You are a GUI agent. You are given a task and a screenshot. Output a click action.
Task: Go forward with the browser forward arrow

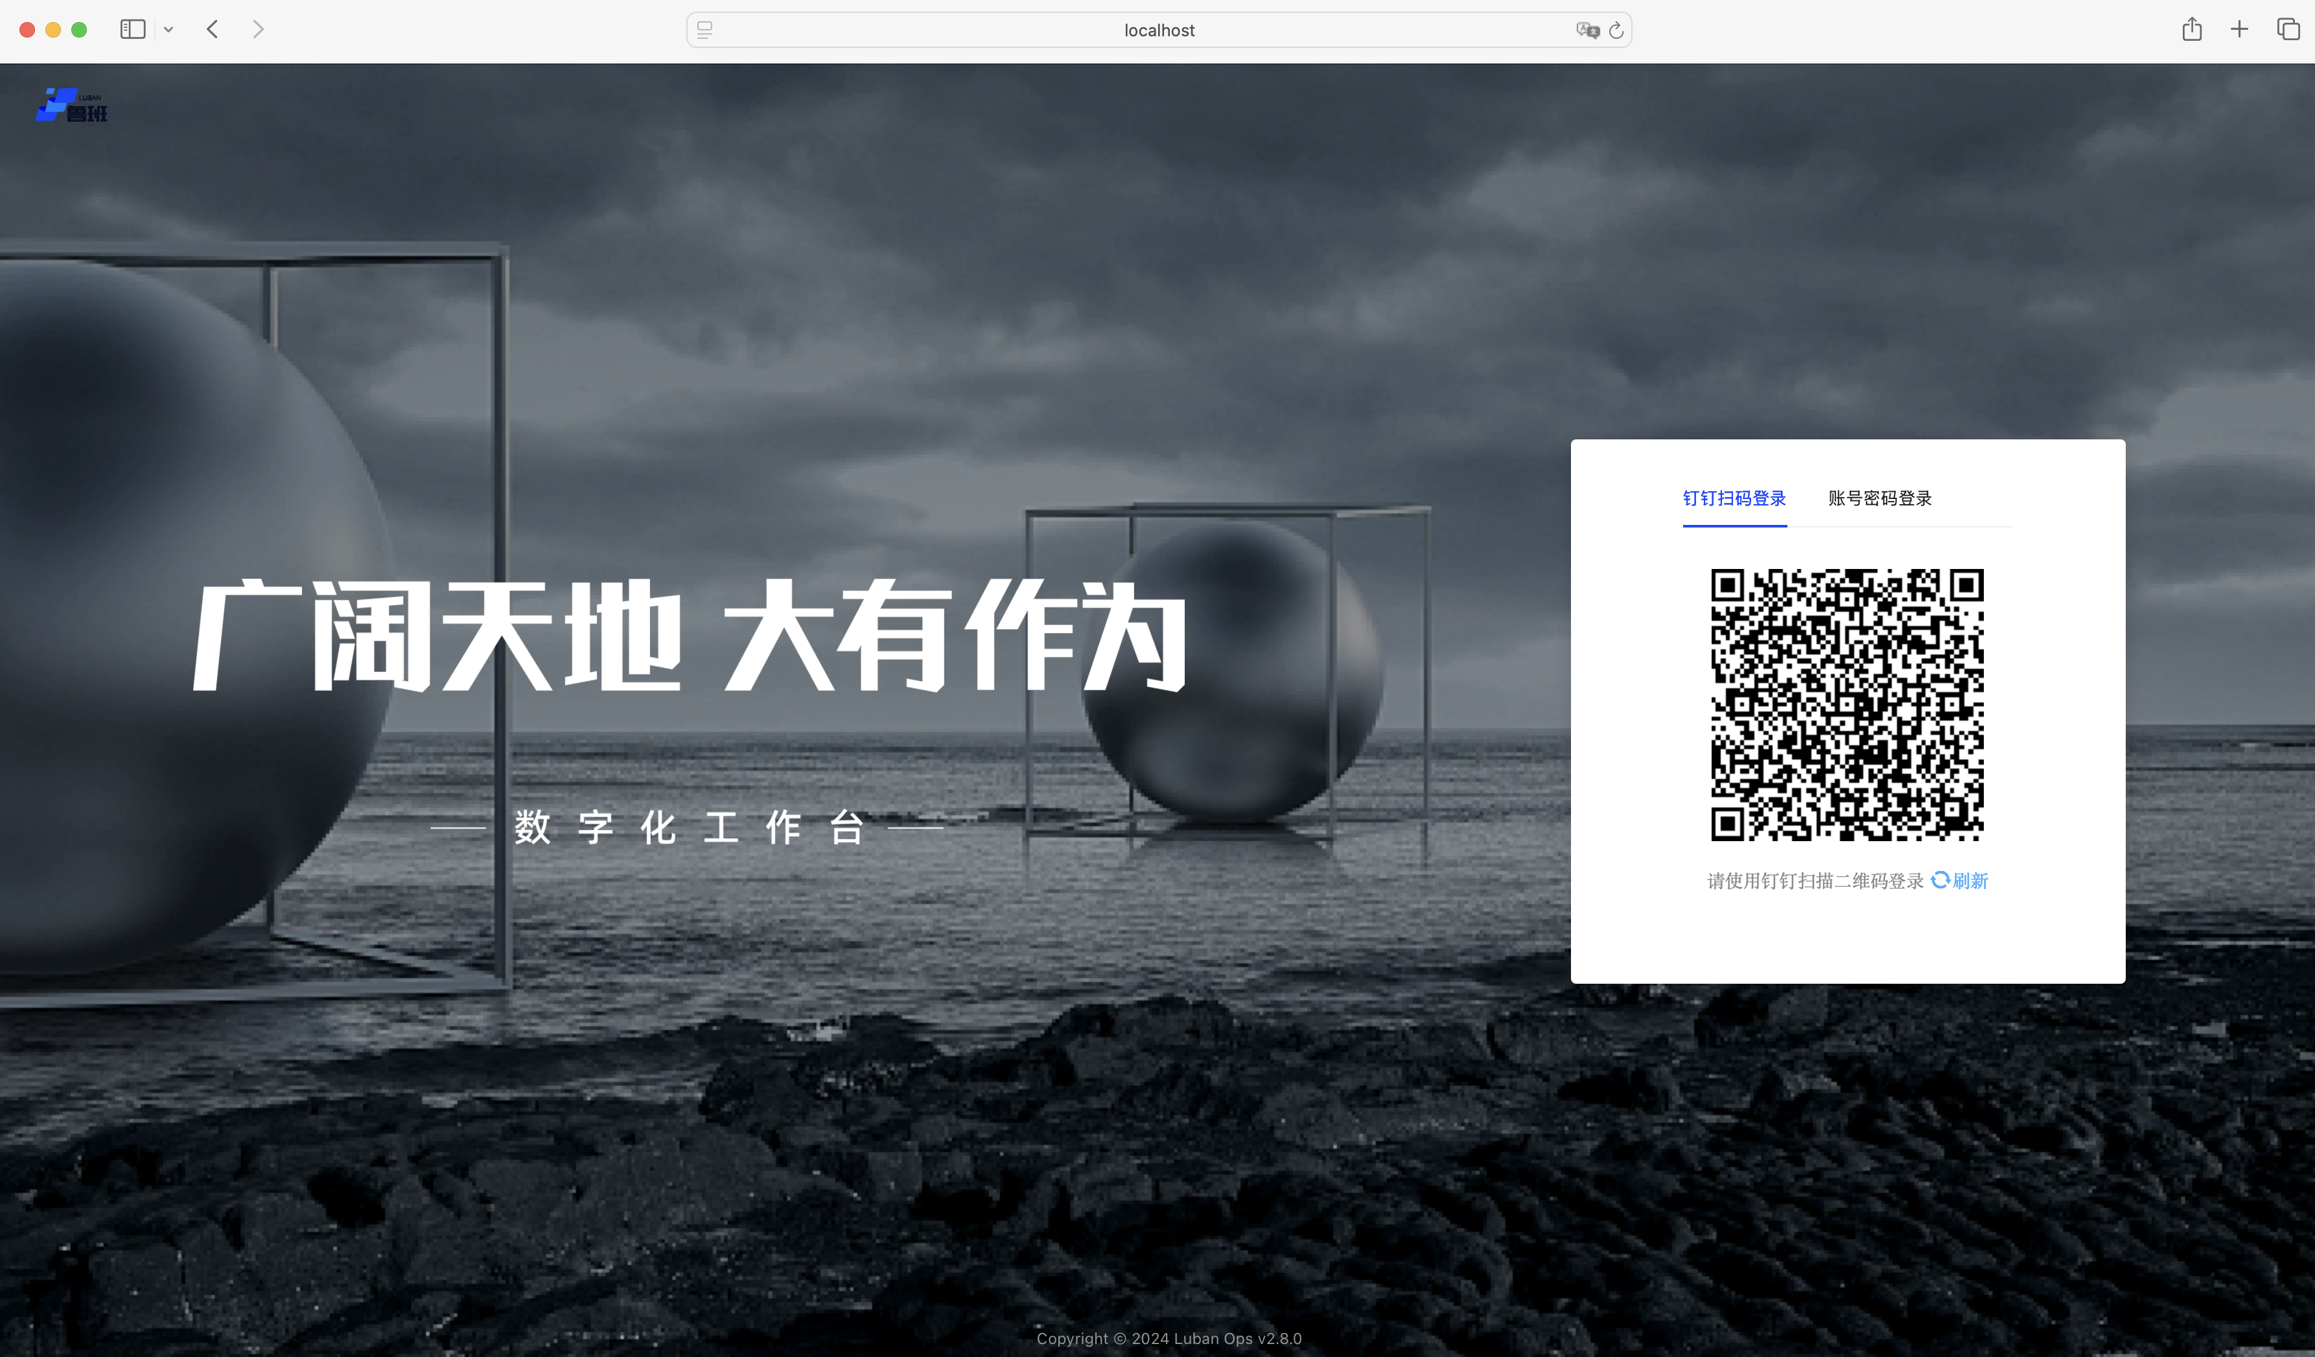(258, 29)
